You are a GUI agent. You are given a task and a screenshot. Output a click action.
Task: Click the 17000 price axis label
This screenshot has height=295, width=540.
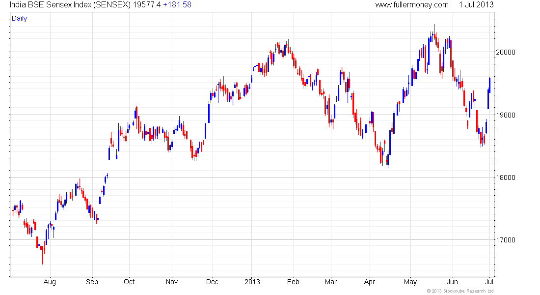pos(506,240)
